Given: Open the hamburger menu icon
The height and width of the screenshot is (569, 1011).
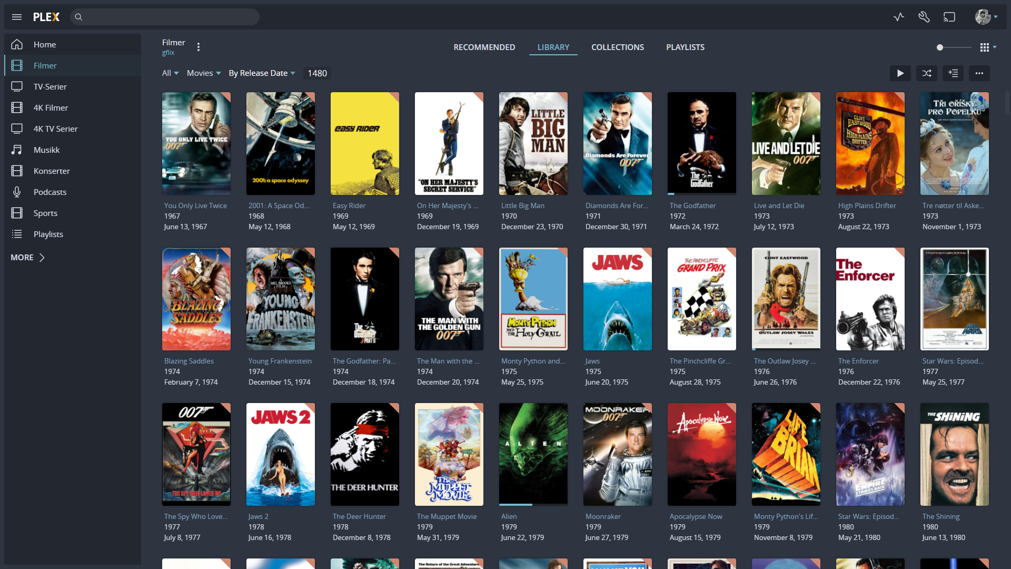Looking at the screenshot, I should 17,17.
